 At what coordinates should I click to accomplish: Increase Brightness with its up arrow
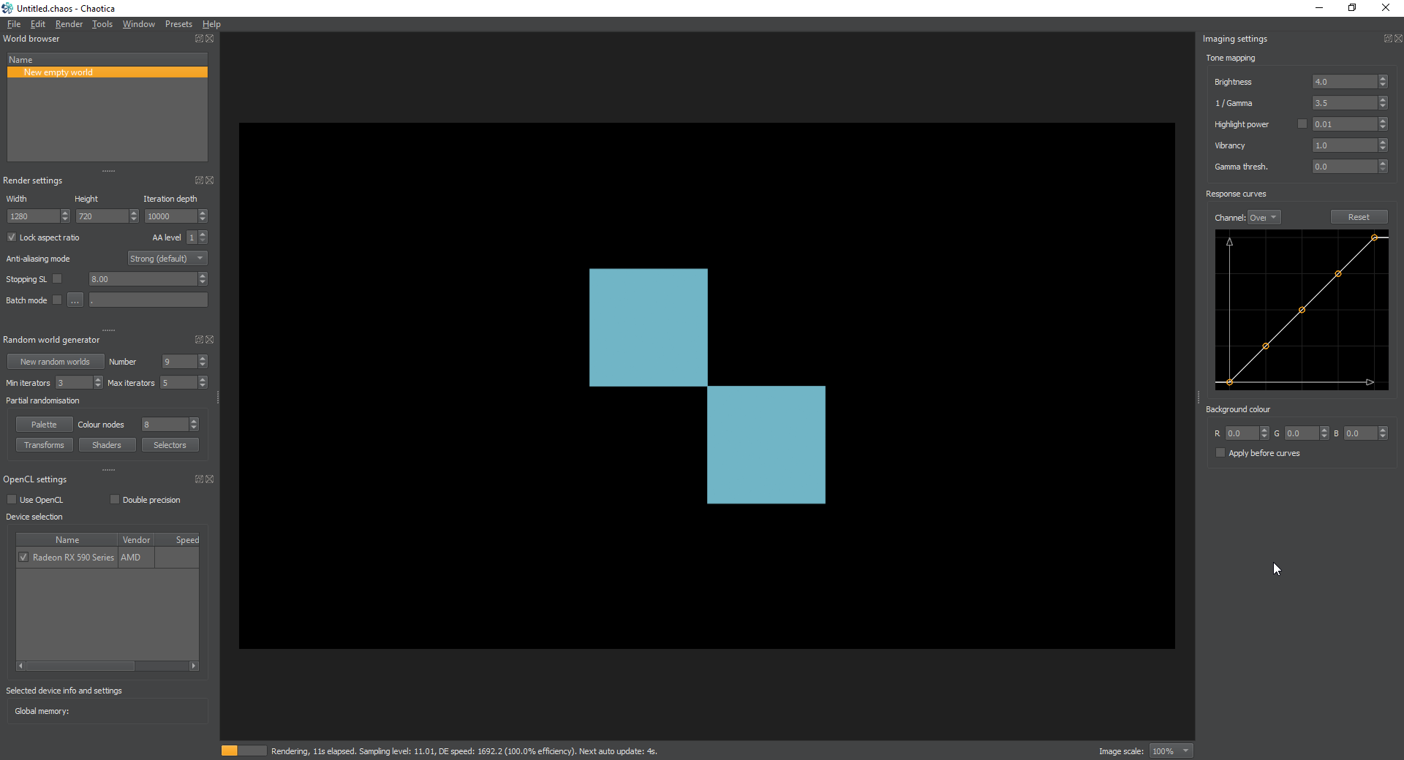(1383, 79)
